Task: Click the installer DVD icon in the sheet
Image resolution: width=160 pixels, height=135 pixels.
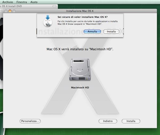Action: pos(48,21)
